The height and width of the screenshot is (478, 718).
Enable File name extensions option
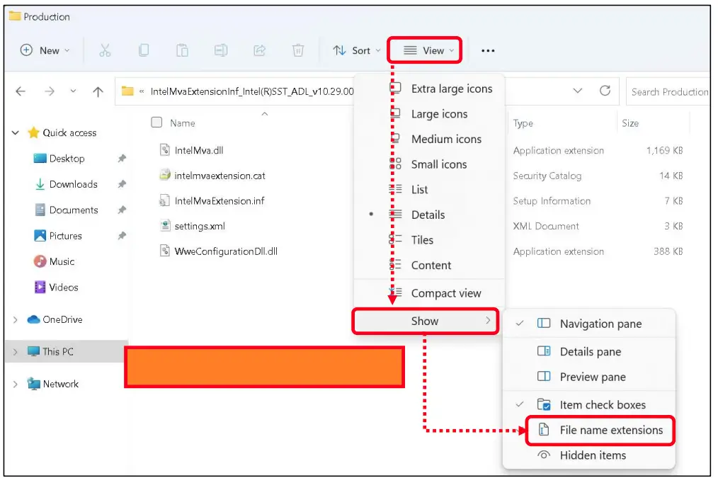point(600,430)
